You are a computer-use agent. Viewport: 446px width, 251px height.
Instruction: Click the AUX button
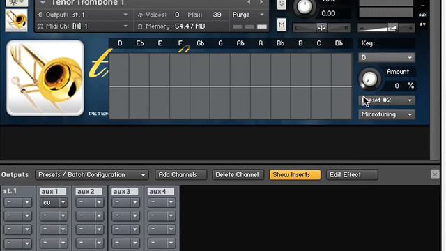[x=423, y=15]
